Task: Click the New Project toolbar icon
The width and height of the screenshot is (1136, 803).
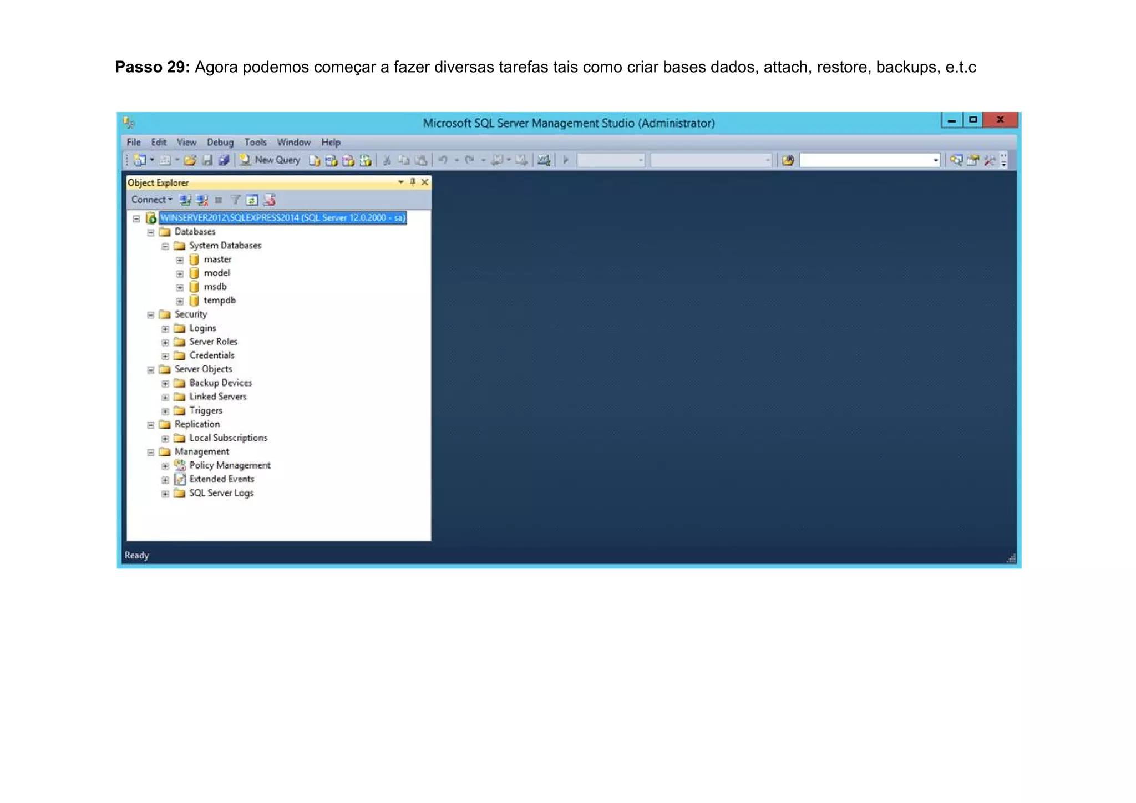Action: pos(139,160)
